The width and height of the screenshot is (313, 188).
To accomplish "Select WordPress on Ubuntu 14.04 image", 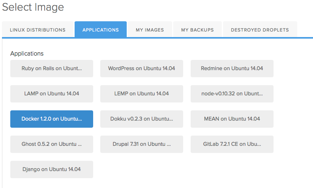I will point(142,69).
